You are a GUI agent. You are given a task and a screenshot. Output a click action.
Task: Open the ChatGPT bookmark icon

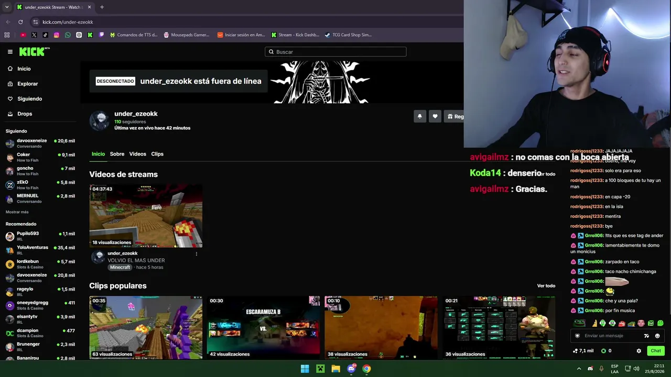79,35
